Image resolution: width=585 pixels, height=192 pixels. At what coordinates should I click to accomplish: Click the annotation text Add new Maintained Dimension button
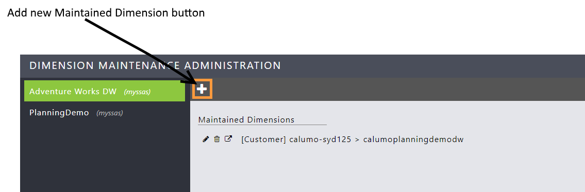(106, 13)
